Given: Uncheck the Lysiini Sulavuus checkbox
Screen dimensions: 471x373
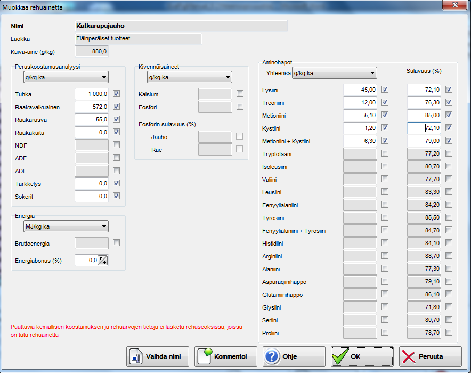Looking at the screenshot, I should click(x=449, y=90).
